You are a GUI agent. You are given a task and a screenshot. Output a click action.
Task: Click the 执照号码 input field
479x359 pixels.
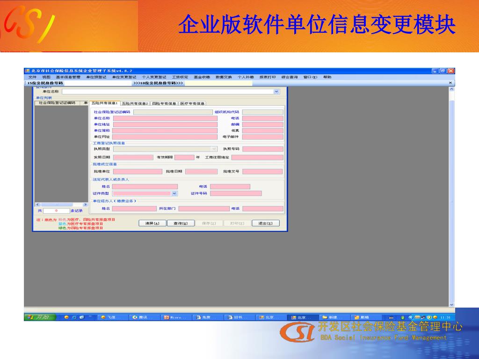pos(263,149)
